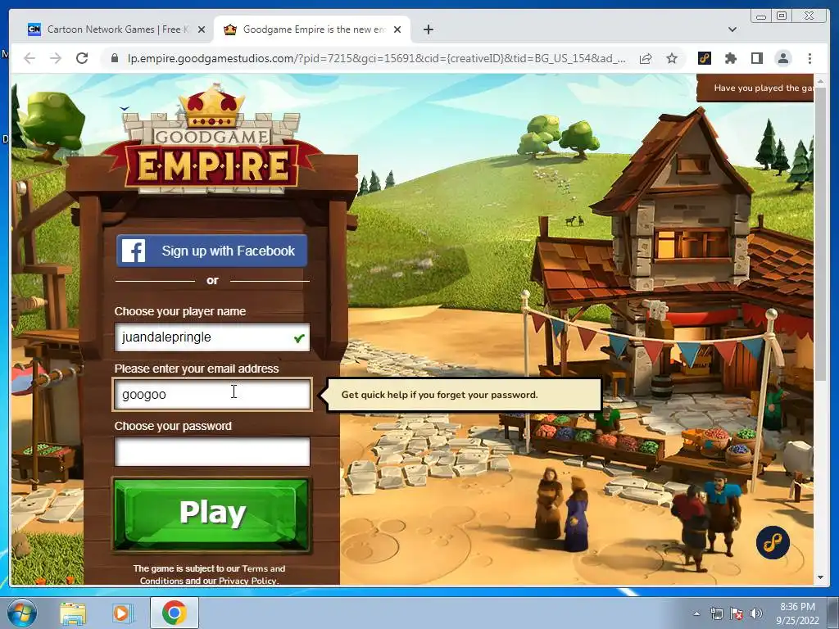This screenshot has height=629, width=839.
Task: Click the scrollbar up arrow
Action: point(820,81)
